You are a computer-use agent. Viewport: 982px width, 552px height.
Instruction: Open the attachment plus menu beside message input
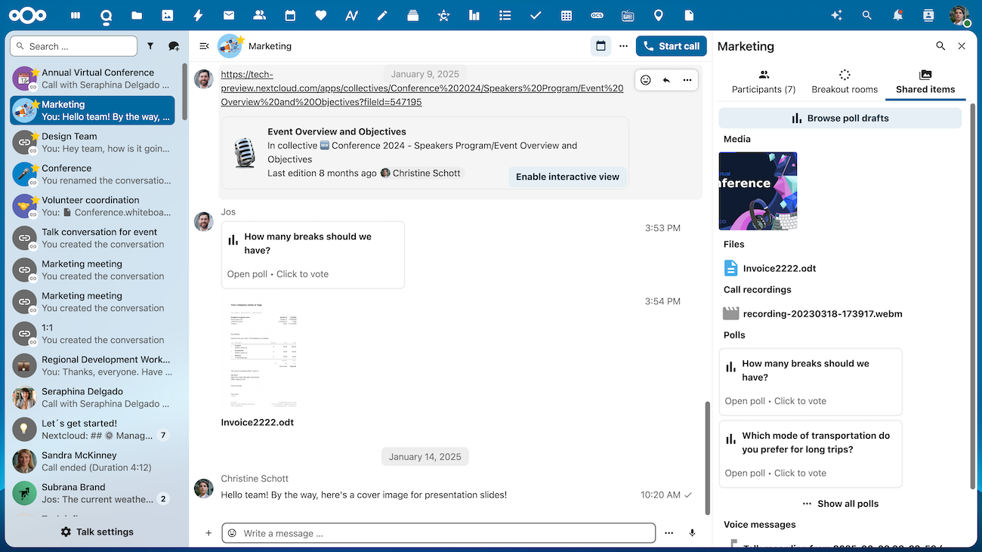(208, 533)
